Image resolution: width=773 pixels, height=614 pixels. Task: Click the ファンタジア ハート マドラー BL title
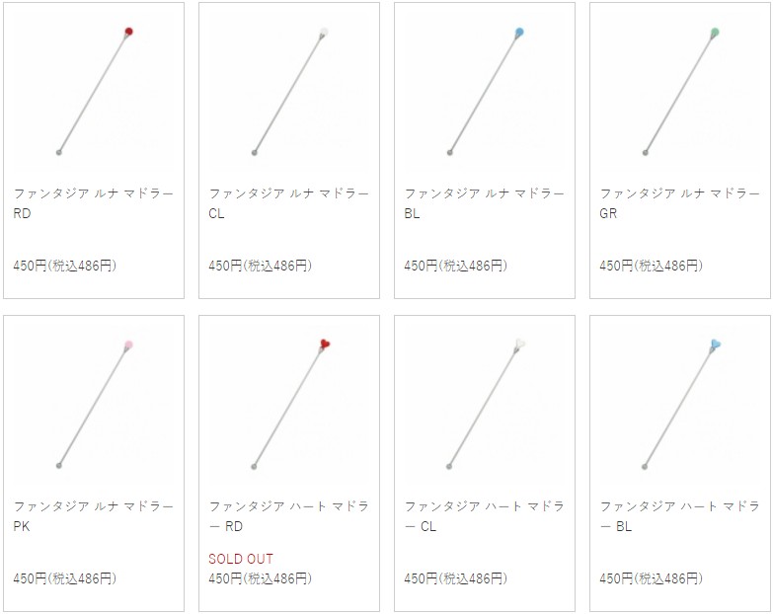pos(680,516)
